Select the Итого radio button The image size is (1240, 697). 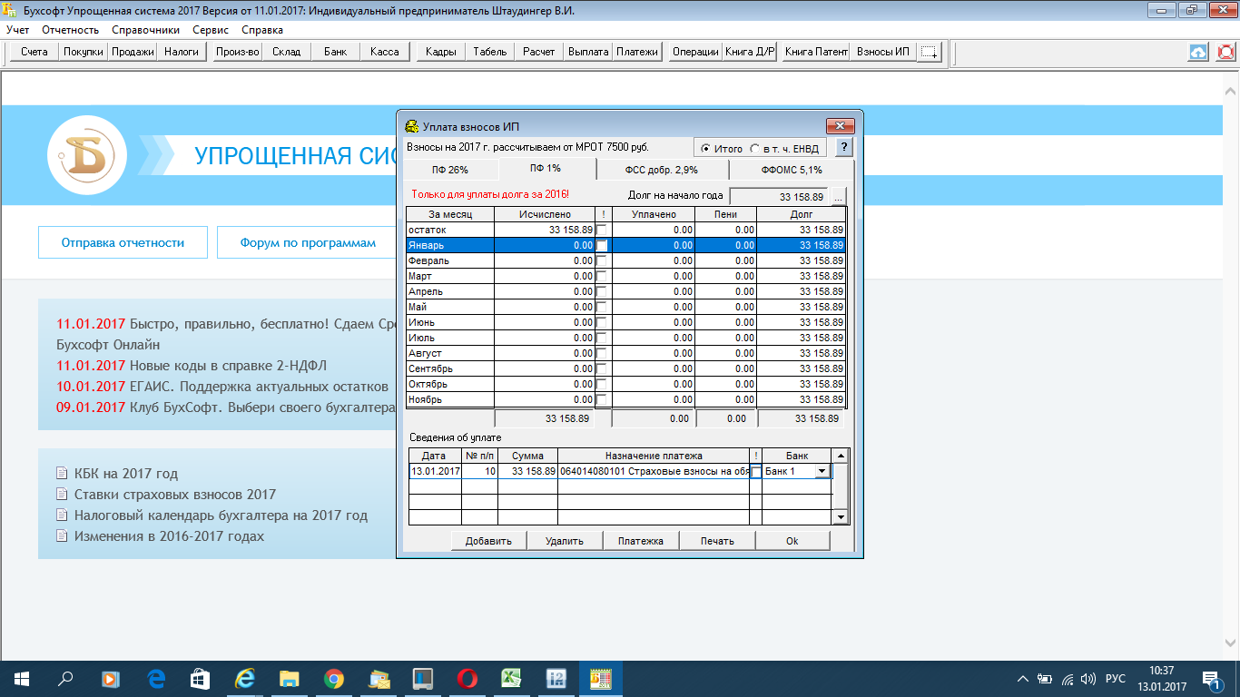705,149
